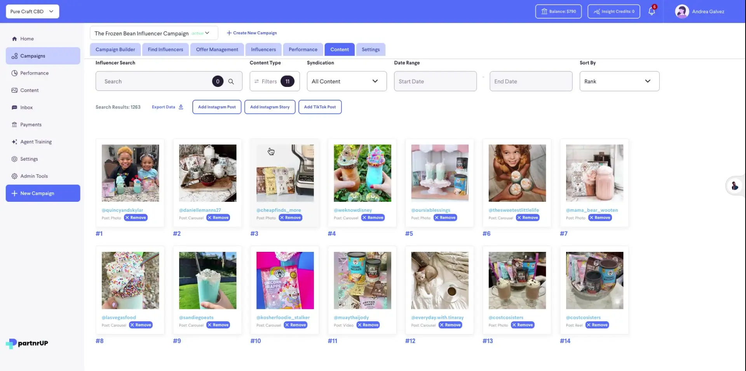Open Admin Tools in the sidebar
This screenshot has height=371, width=746.
34,176
